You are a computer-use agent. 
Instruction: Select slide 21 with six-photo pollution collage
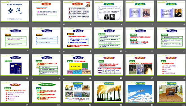(77, 92)
